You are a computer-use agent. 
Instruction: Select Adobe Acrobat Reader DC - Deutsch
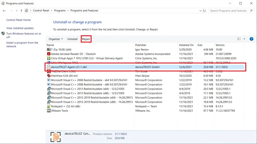point(73,54)
